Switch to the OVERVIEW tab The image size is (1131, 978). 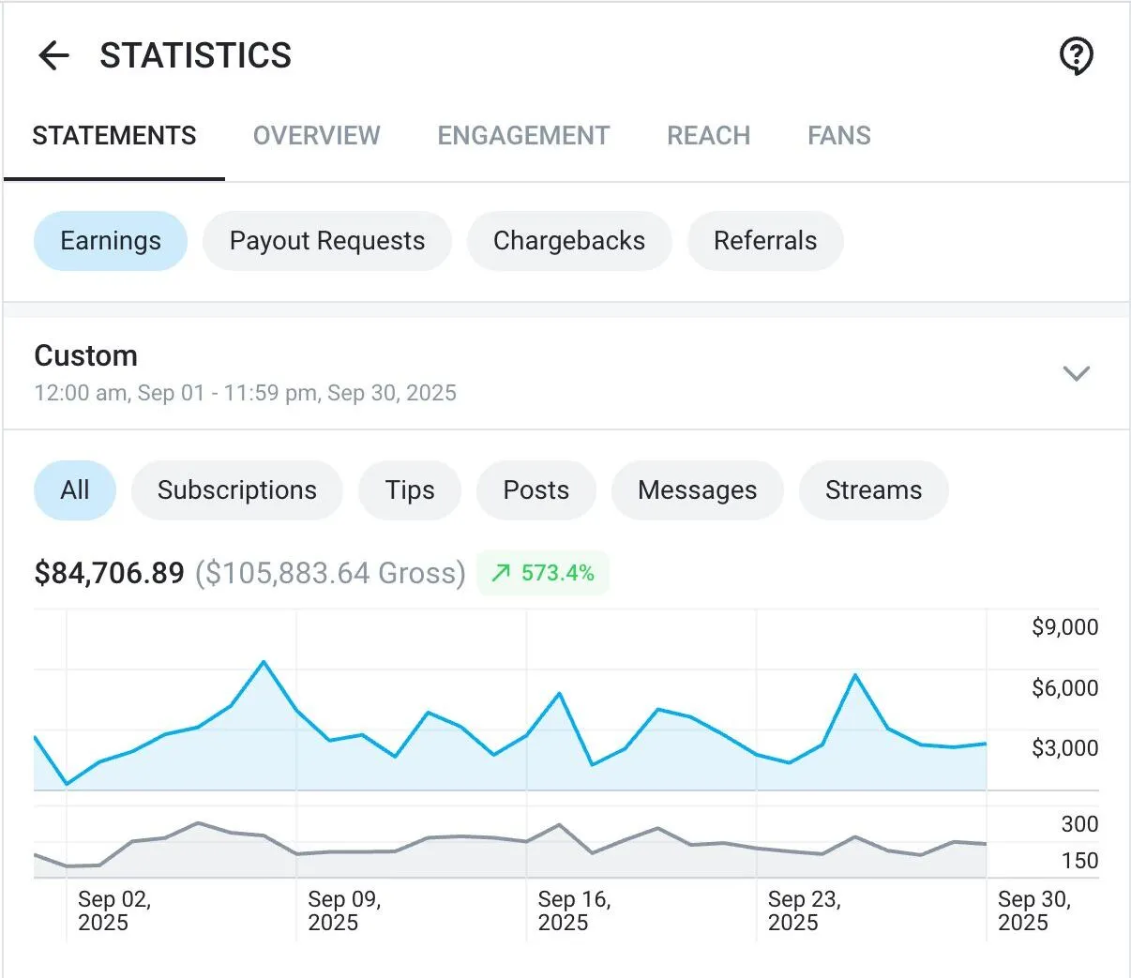[316, 135]
